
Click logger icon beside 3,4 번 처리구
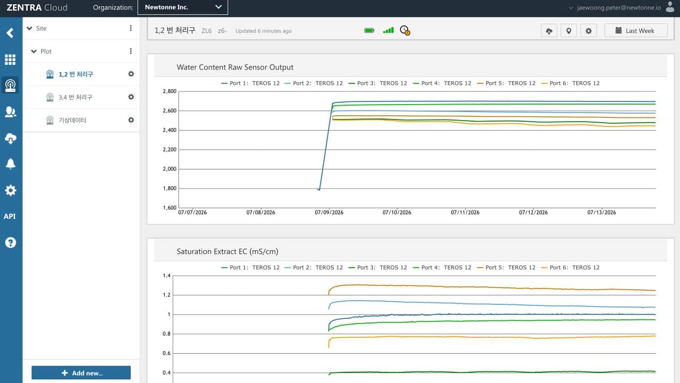coord(50,97)
